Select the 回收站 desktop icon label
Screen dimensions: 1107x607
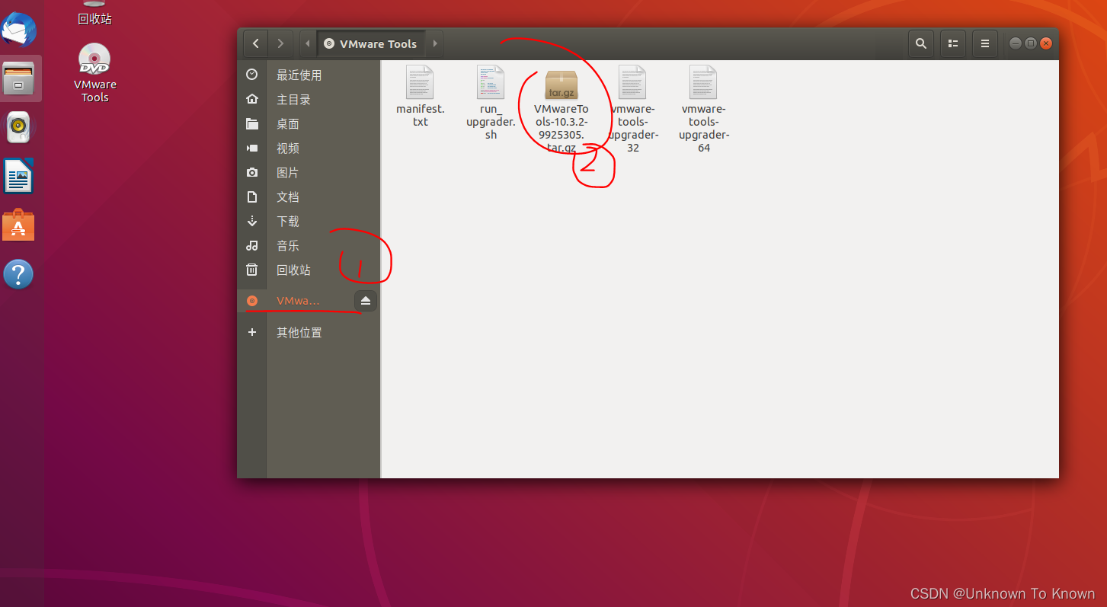click(95, 19)
